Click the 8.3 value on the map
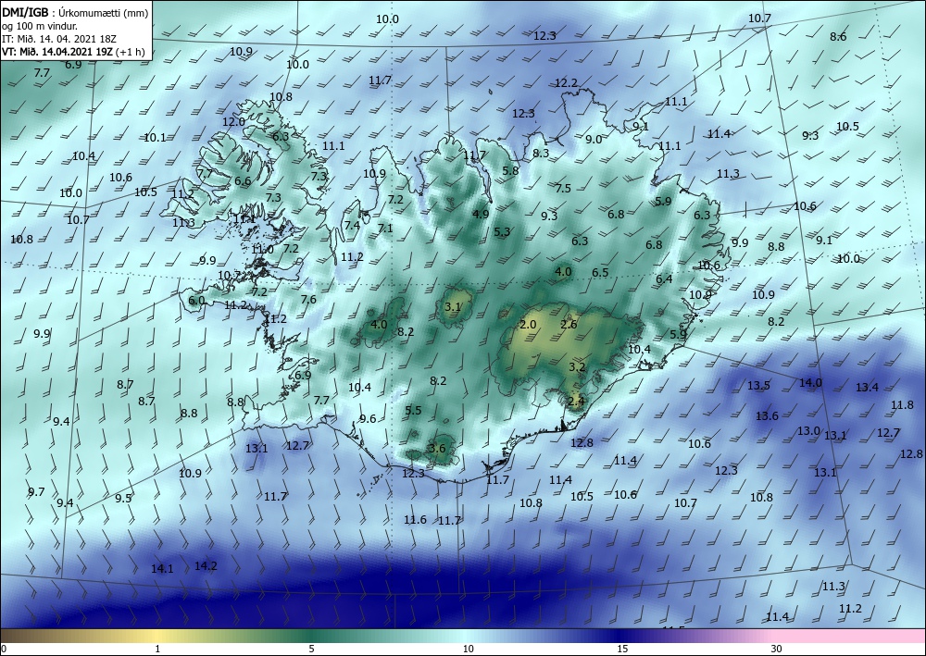Image resolution: width=926 pixels, height=656 pixels. pyautogui.click(x=541, y=153)
